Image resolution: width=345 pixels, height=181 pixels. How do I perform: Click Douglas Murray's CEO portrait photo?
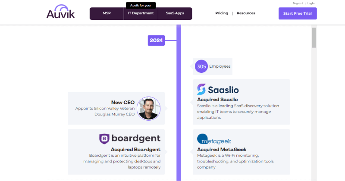[148, 109]
